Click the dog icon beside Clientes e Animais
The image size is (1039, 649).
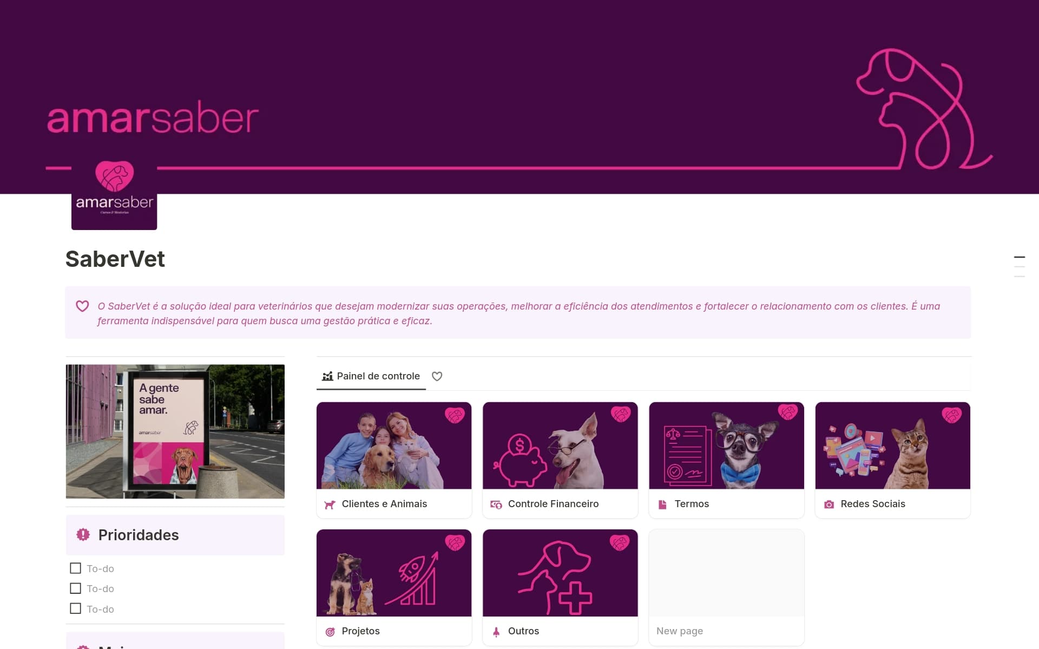click(330, 504)
